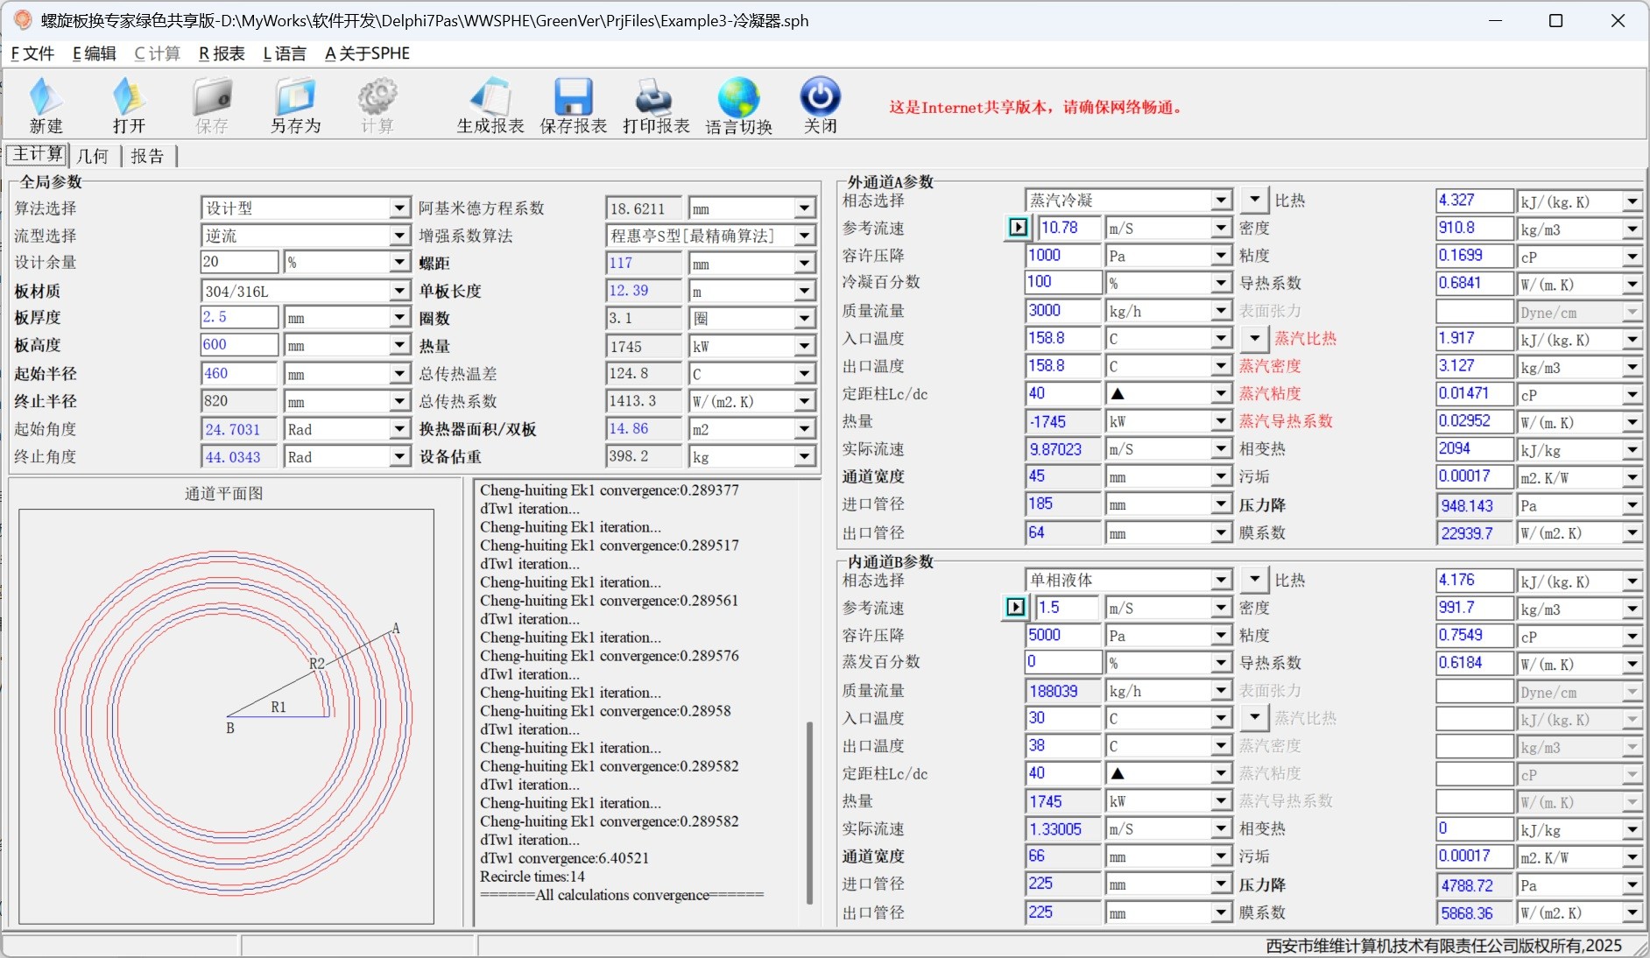The height and width of the screenshot is (958, 1650).
Task: Select the 主计算 tab
Action: click(38, 154)
